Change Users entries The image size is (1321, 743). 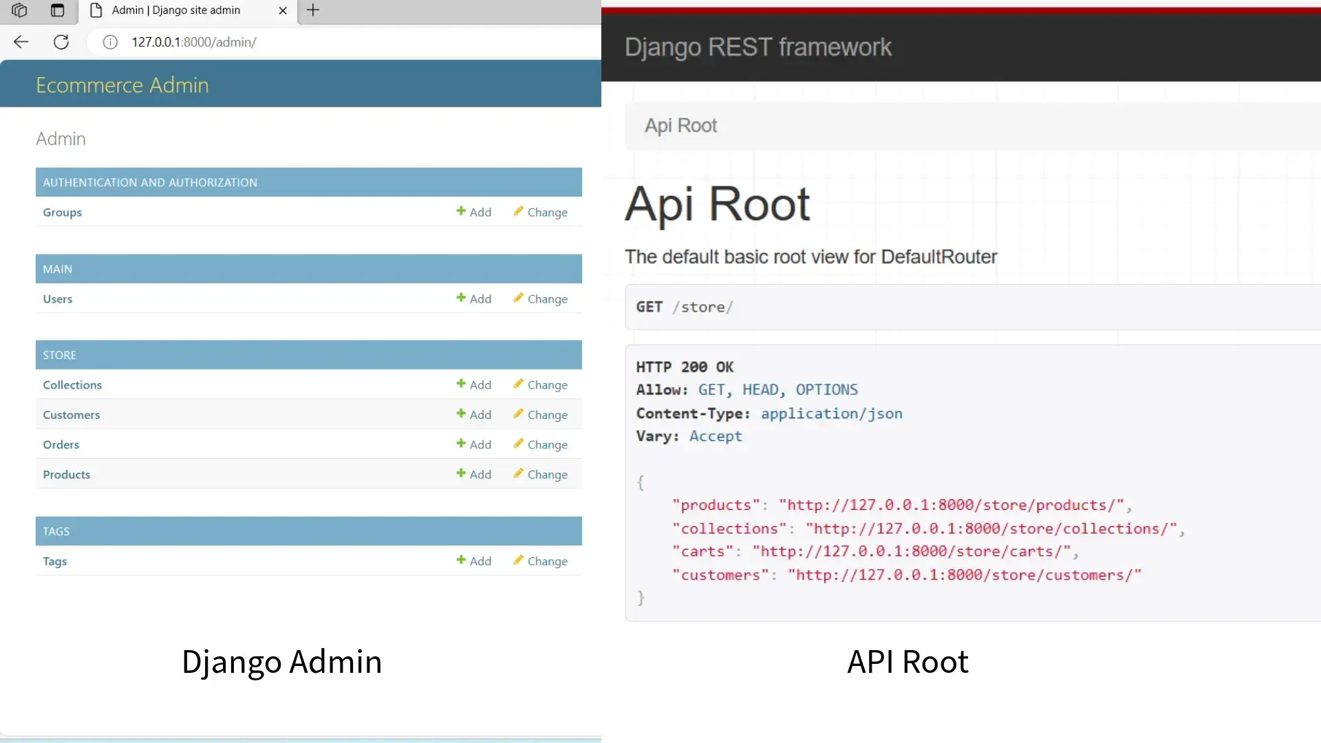[x=541, y=299]
